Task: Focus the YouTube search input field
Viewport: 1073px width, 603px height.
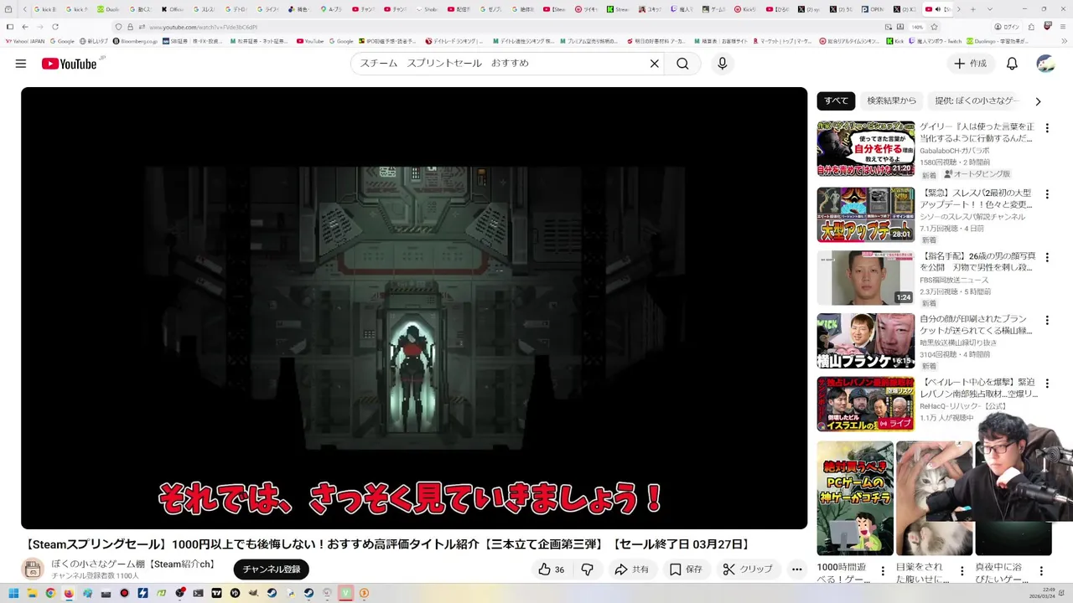Action: click(501, 64)
